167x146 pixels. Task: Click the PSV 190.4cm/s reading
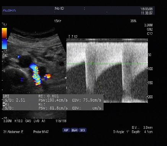coord(53,100)
